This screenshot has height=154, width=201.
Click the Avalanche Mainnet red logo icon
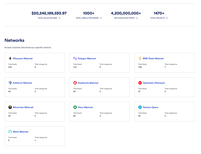(75, 83)
